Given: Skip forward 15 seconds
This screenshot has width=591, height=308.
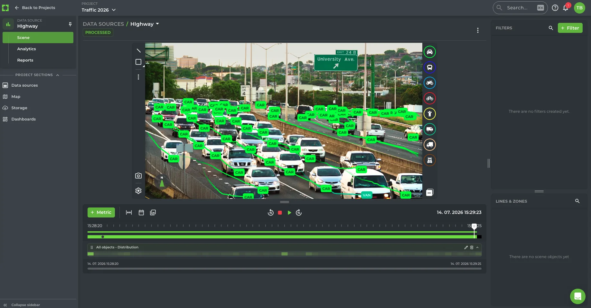Looking at the screenshot, I should (x=299, y=212).
